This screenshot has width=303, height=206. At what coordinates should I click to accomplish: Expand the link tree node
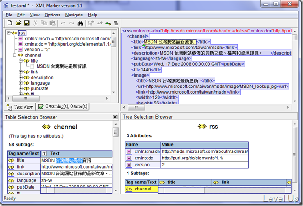tap(20, 72)
